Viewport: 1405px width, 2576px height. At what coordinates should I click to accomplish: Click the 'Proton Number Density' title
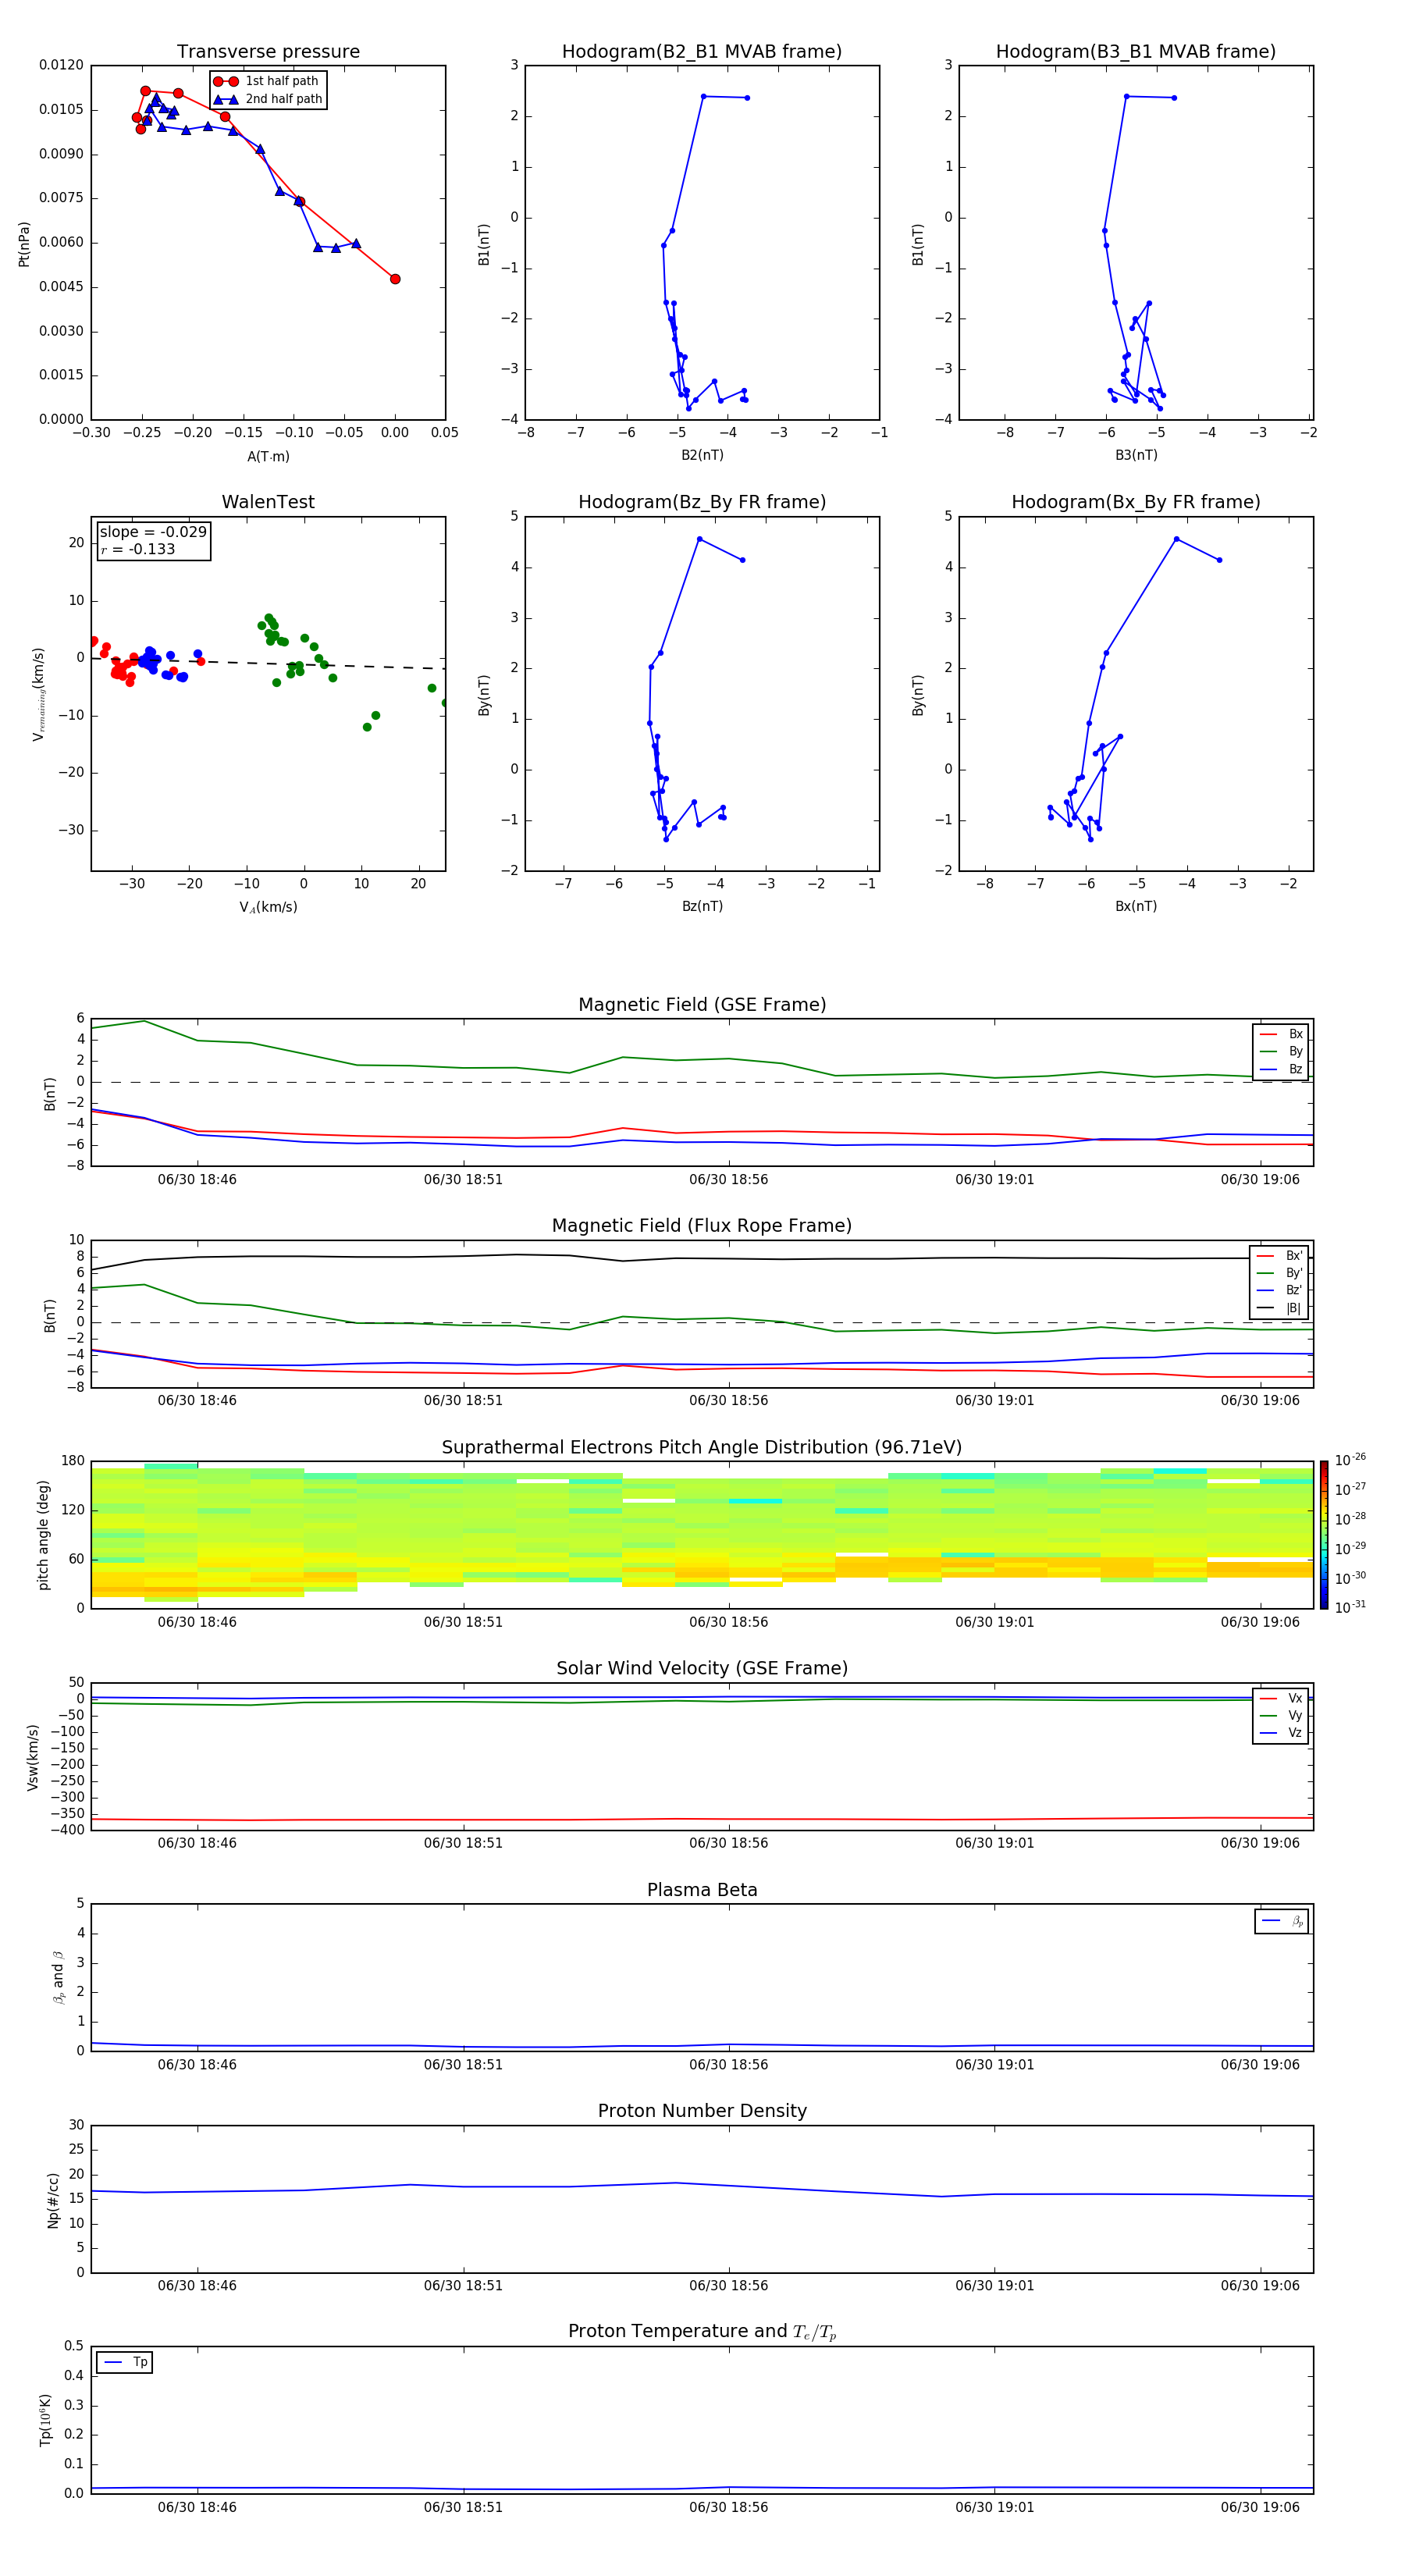point(702,2111)
